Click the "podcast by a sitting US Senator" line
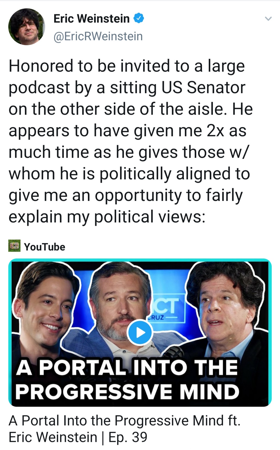The image size is (280, 450). coord(127,87)
